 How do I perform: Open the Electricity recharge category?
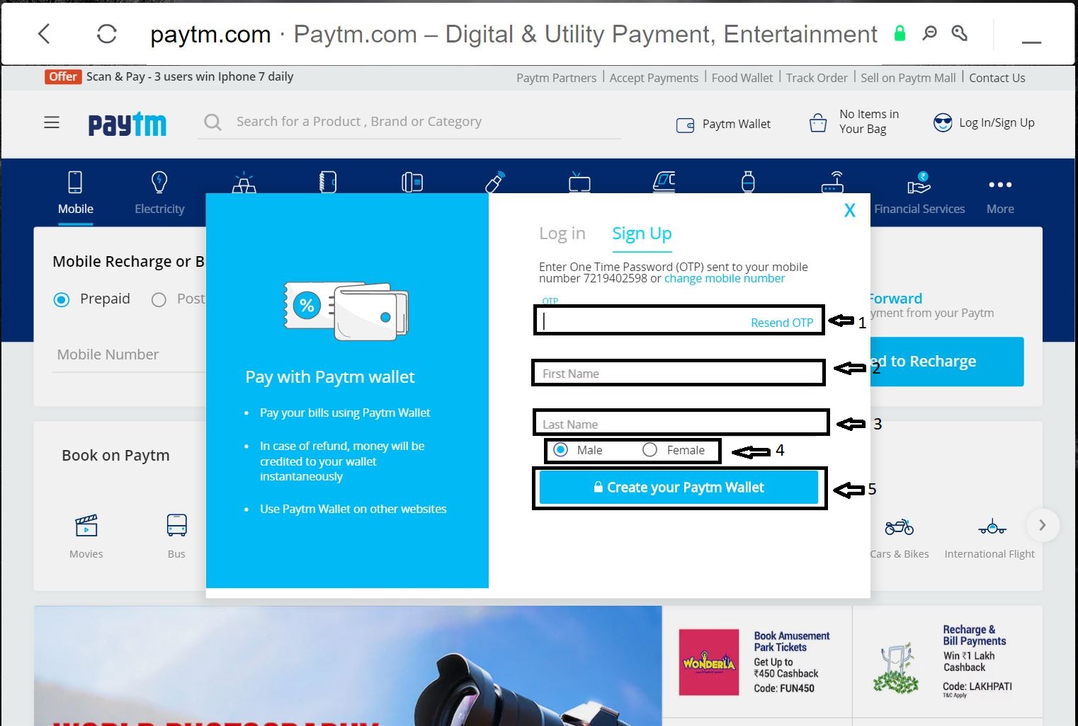click(159, 191)
